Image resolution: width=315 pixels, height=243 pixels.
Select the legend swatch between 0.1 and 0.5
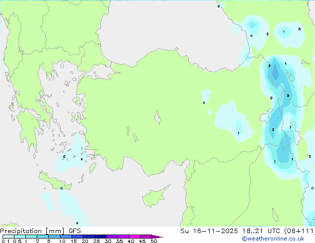tap(8, 237)
